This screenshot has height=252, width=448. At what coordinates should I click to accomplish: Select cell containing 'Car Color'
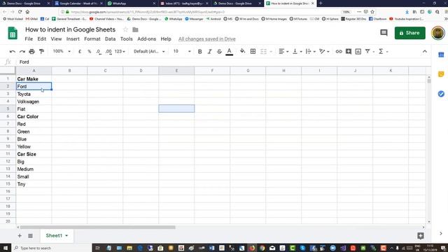[x=34, y=116]
